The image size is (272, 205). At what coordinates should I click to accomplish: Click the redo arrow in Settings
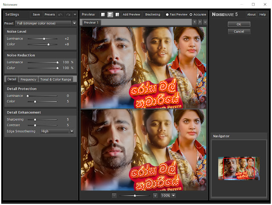click(x=68, y=14)
